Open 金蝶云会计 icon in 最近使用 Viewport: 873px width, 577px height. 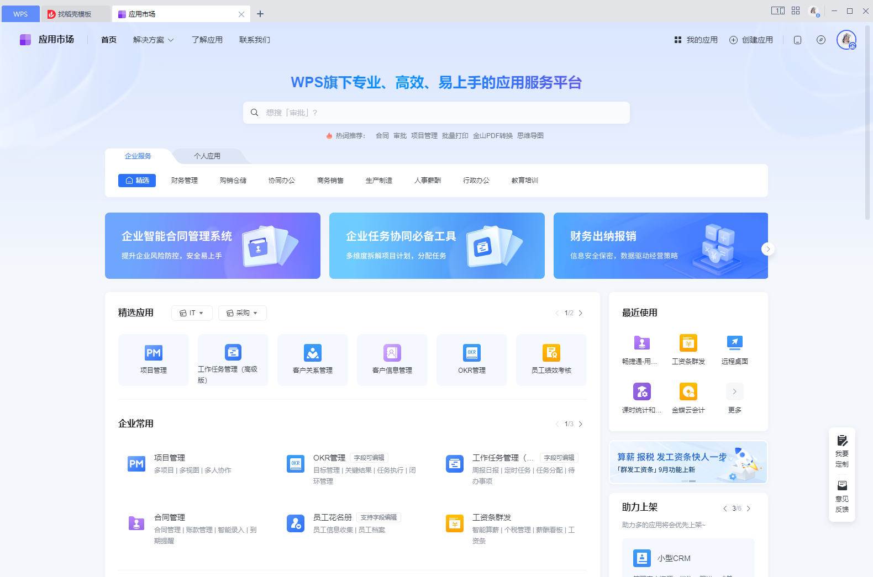click(688, 391)
